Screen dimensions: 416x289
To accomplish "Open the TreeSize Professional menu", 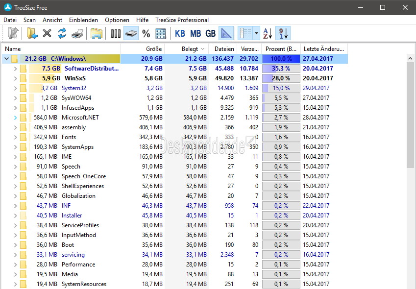I will click(x=182, y=20).
